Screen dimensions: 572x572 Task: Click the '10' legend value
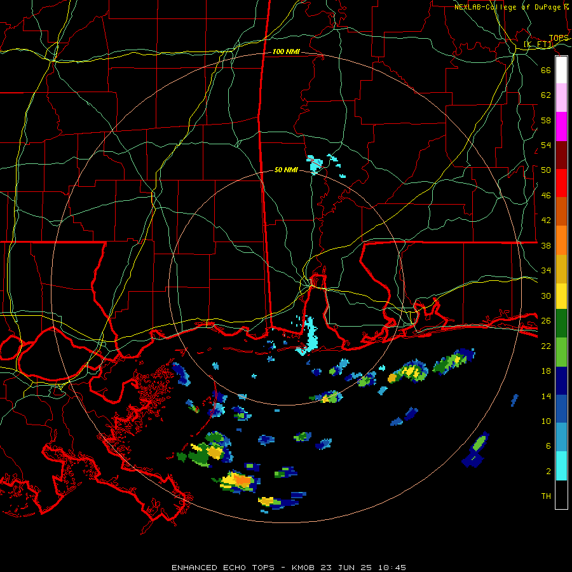[x=546, y=421]
